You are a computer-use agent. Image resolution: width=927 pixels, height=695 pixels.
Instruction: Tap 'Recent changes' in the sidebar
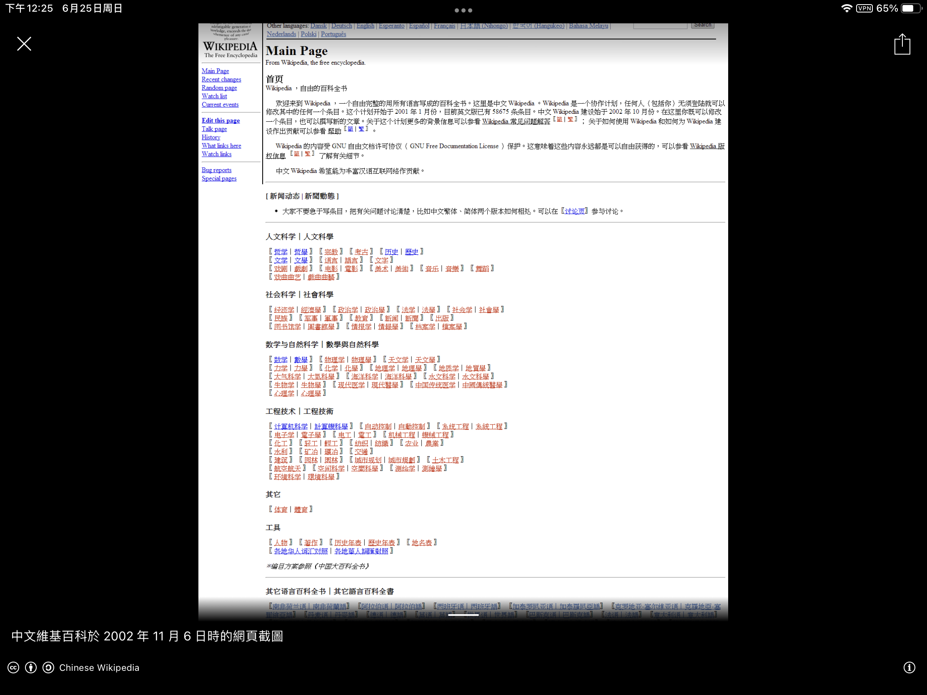pos(221,79)
